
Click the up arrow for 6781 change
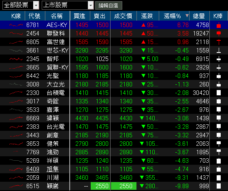tap(143, 25)
